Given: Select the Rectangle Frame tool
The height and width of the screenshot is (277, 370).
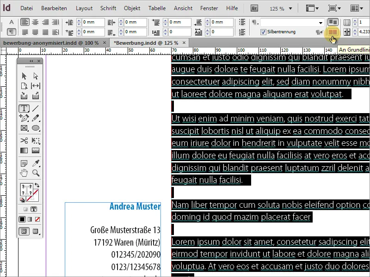Looking at the screenshot, I should point(24,128).
